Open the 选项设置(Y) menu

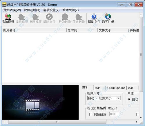[x=51, y=10]
